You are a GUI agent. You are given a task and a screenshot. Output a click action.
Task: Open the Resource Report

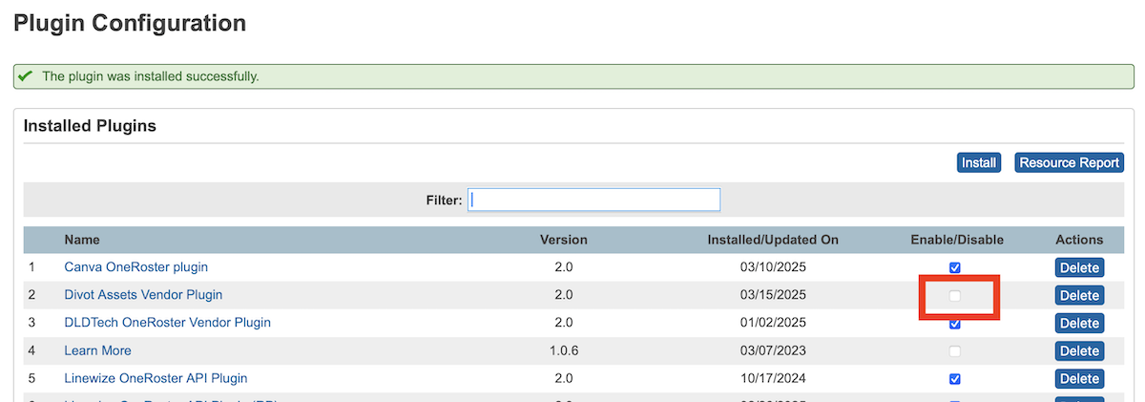coord(1069,163)
